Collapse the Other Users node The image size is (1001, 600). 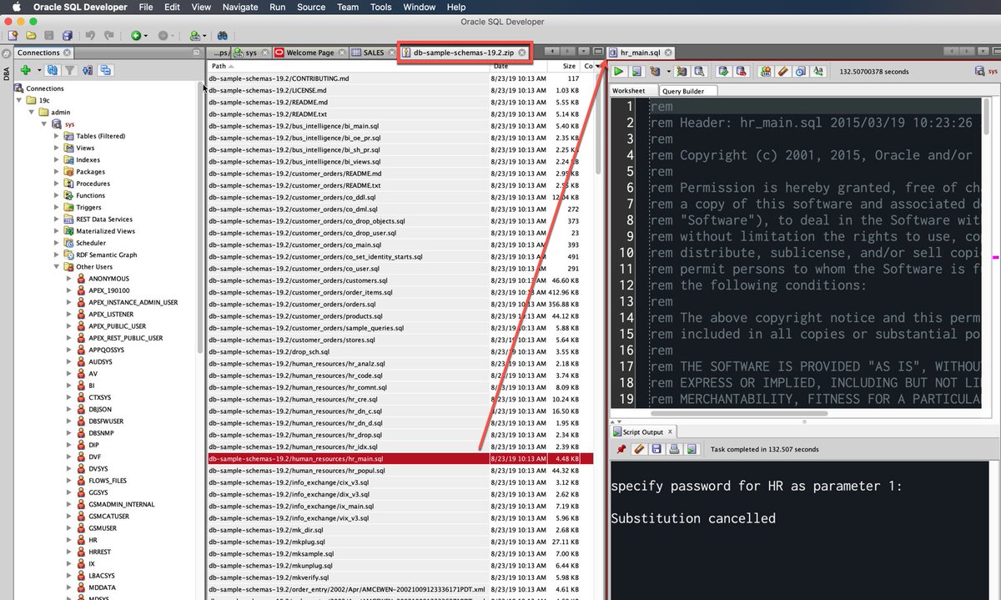click(x=57, y=267)
